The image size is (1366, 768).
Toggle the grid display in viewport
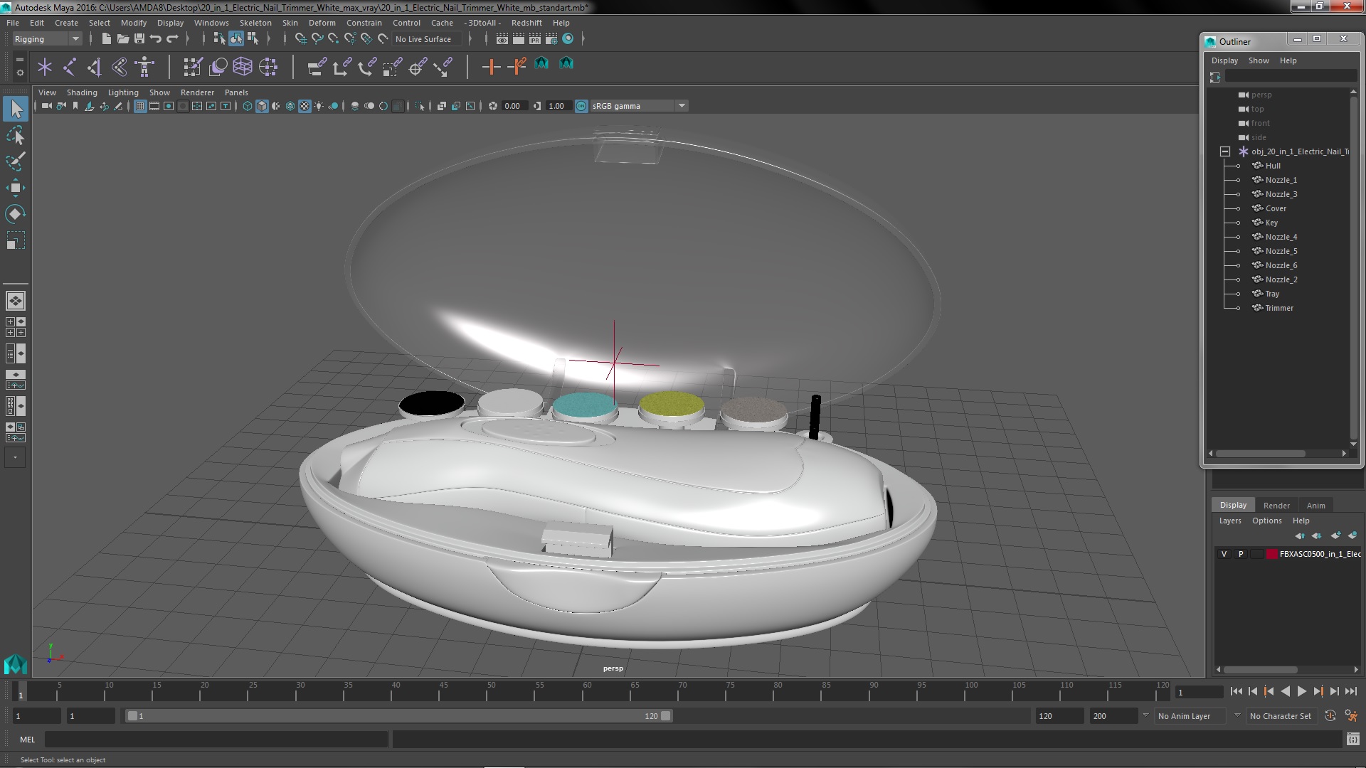pyautogui.click(x=140, y=106)
